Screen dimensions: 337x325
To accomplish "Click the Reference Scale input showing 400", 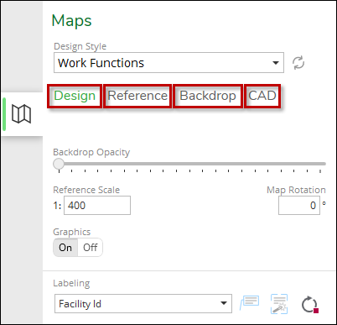I will pyautogui.click(x=97, y=206).
